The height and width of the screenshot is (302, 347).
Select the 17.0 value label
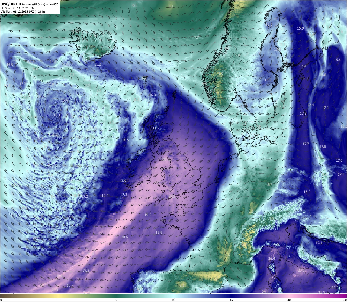[x=339, y=160]
